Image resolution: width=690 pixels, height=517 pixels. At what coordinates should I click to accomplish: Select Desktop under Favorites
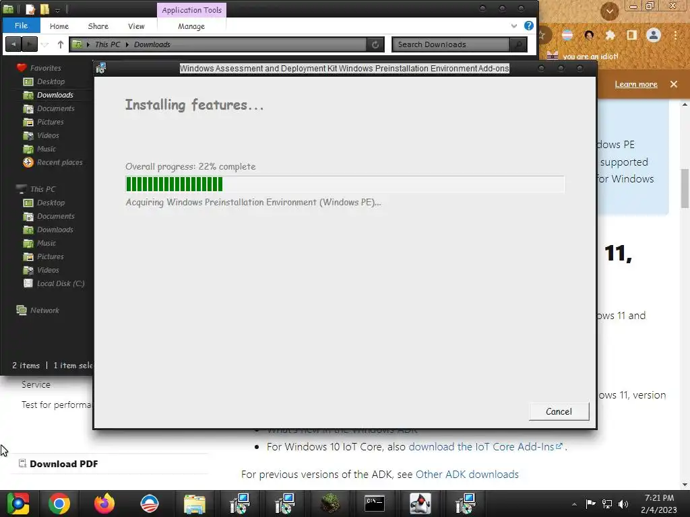(x=51, y=81)
